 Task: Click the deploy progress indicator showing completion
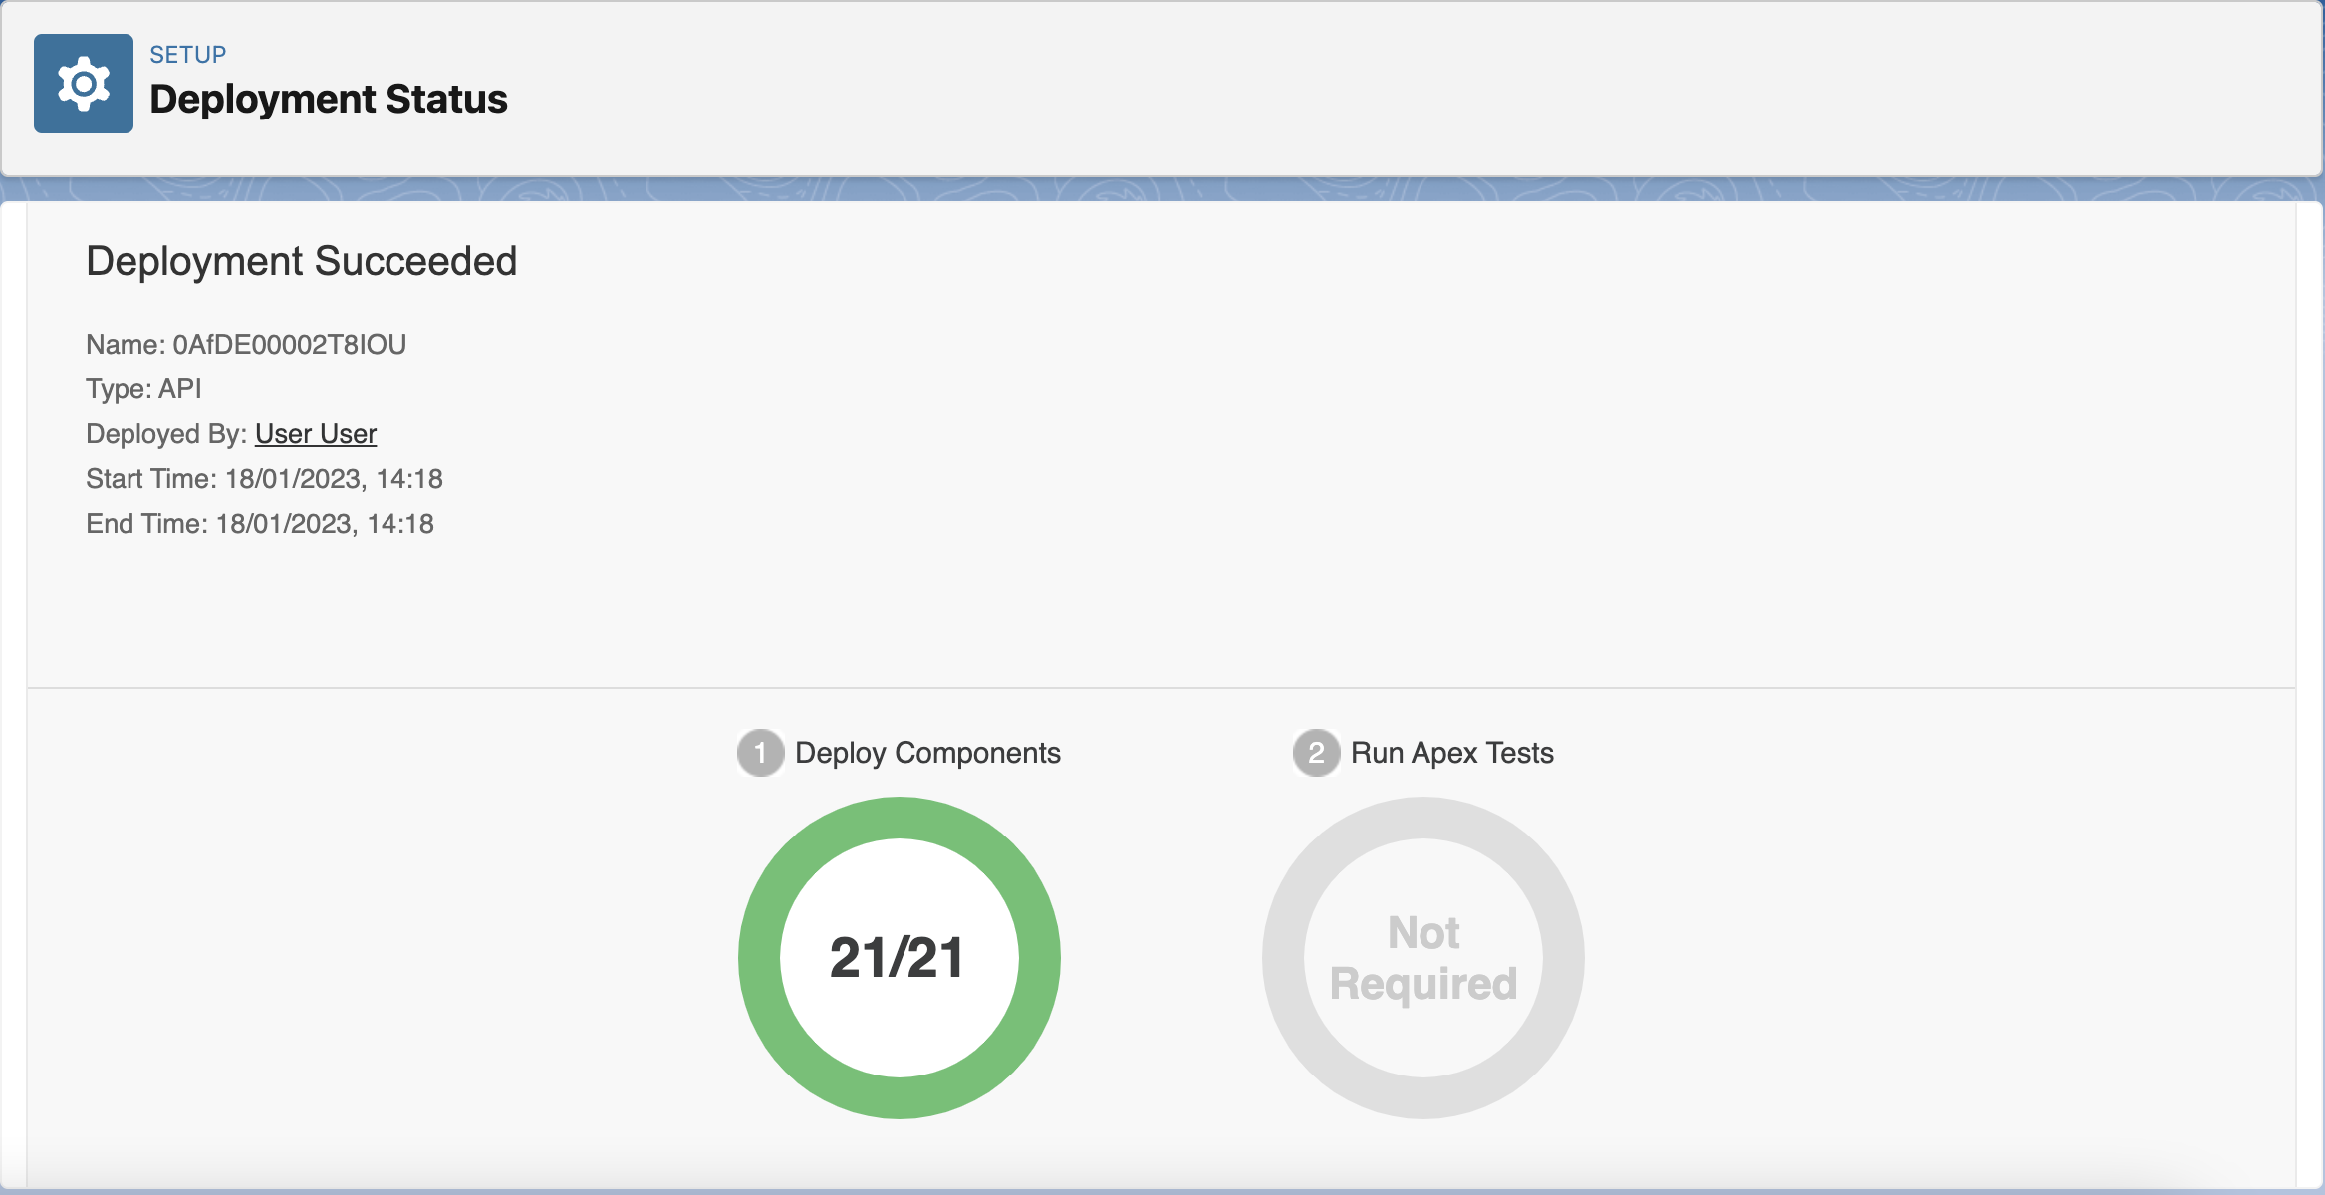pyautogui.click(x=898, y=956)
